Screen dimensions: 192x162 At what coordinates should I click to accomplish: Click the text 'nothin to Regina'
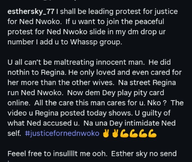(37, 72)
